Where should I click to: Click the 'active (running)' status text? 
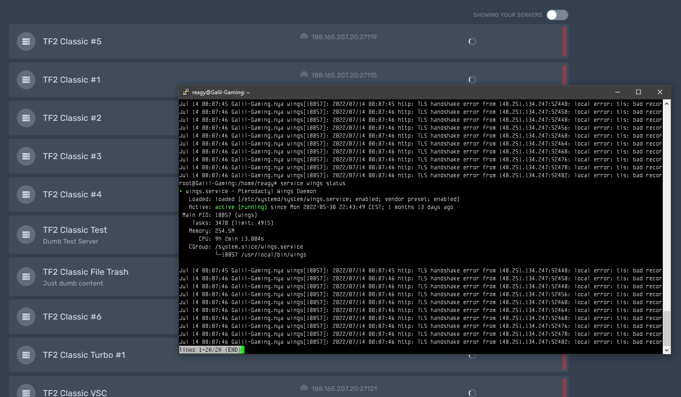(x=241, y=207)
